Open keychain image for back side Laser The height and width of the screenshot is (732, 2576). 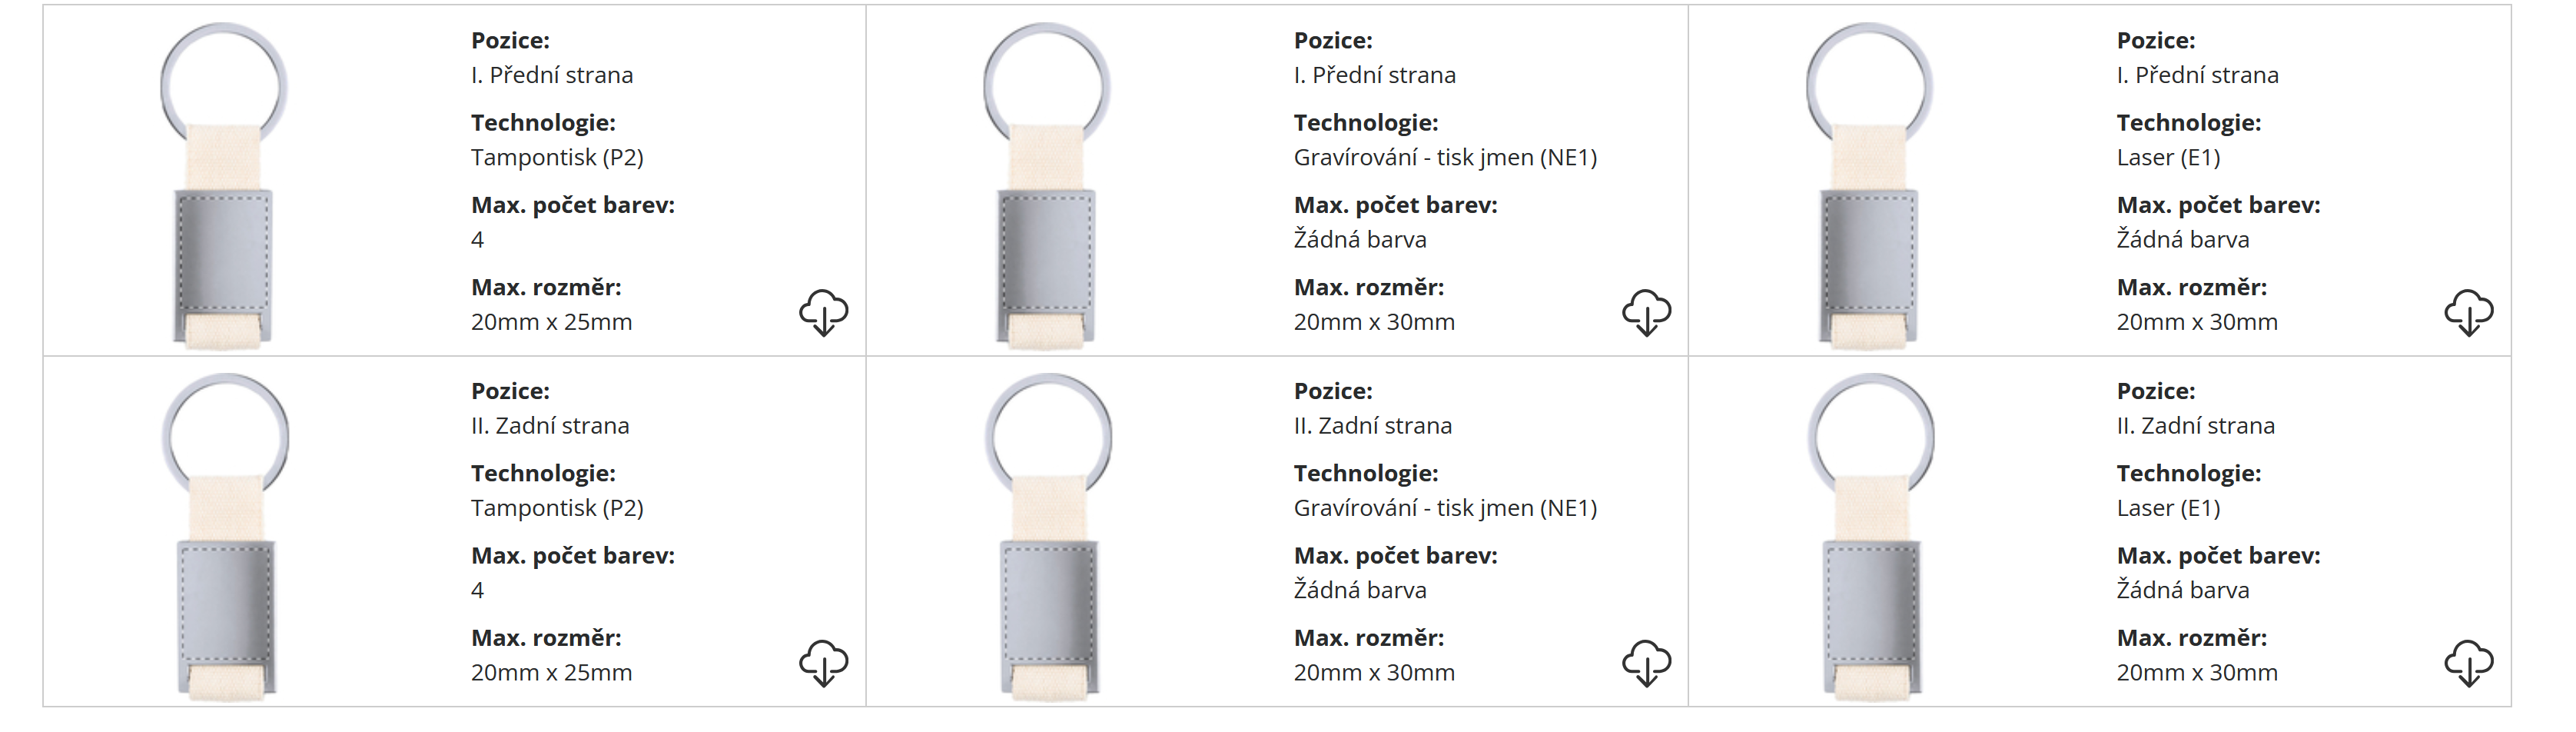pos(1871,535)
